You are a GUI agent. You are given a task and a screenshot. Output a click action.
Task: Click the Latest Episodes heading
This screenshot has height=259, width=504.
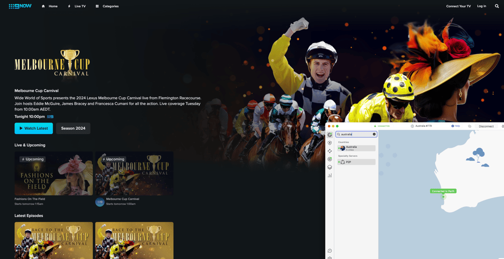click(29, 216)
